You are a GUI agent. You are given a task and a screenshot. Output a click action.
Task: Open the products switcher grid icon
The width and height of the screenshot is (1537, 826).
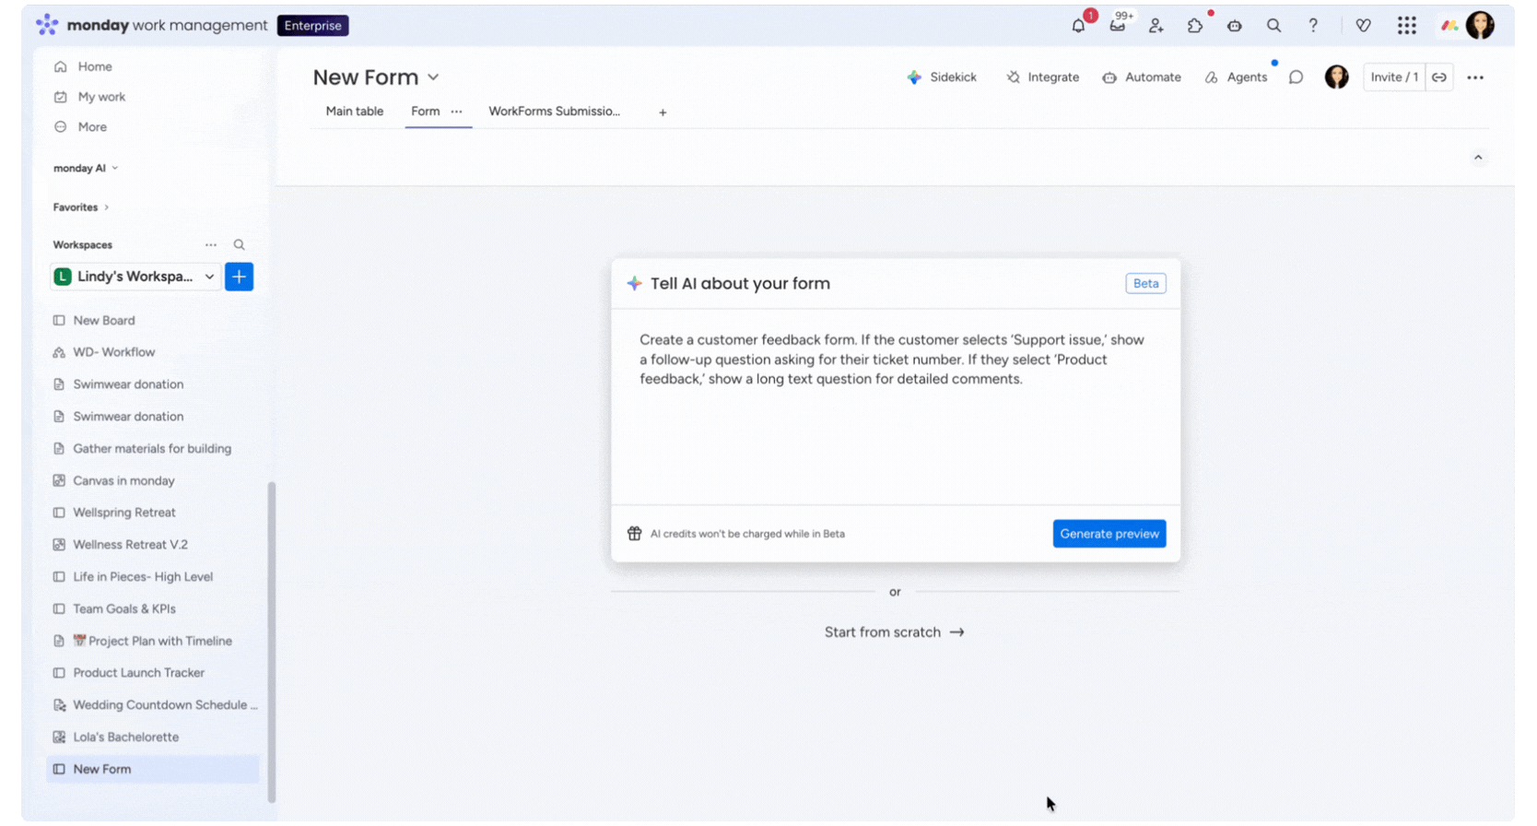pos(1406,26)
